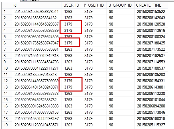
Task: Click CREATE_TIME cell 2015020814 2643
Action: (151, 18)
